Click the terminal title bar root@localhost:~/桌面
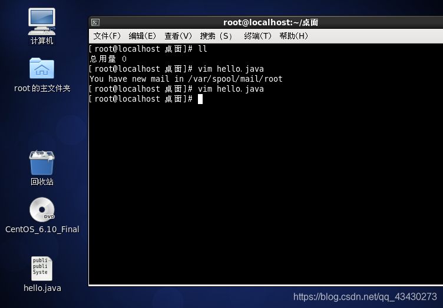Viewport: 443px width, 308px height. tap(270, 22)
